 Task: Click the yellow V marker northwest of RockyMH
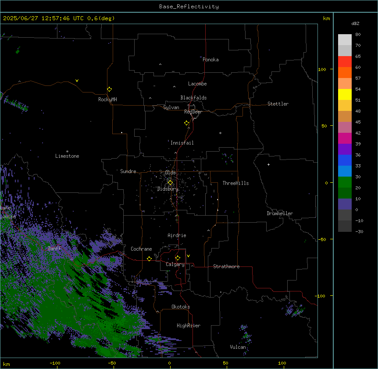(77, 81)
